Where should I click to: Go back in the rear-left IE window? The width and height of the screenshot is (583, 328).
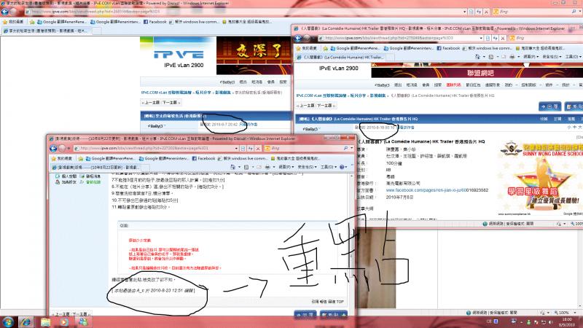(4, 12)
